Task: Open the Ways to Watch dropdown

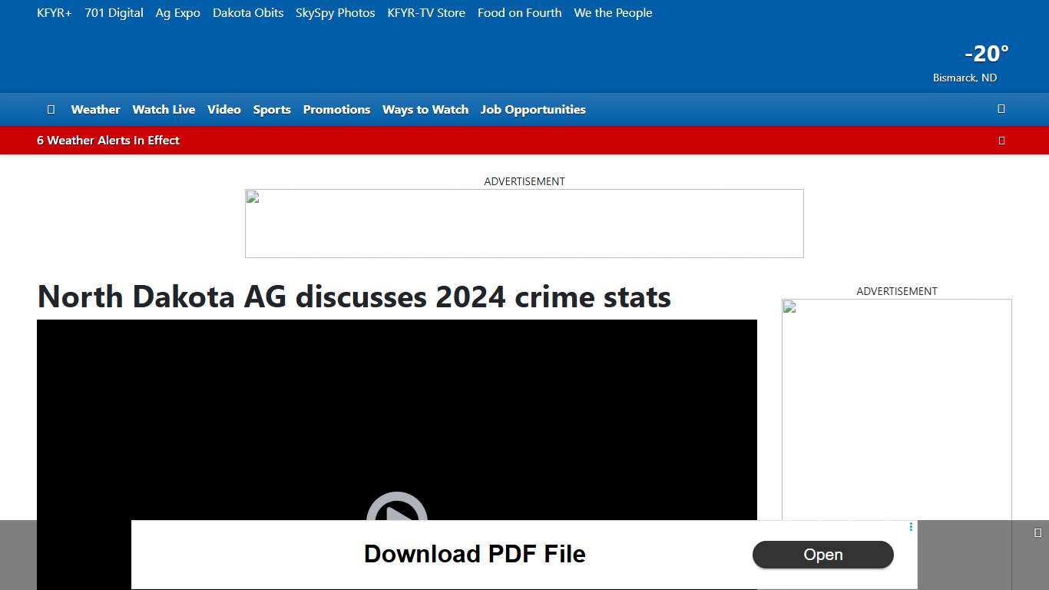Action: [425, 109]
